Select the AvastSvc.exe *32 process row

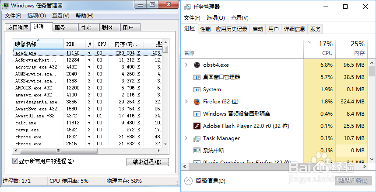[87, 109]
